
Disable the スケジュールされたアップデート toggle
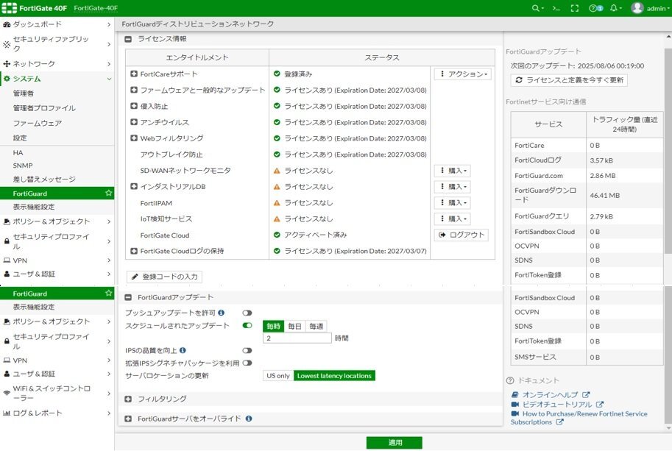pyautogui.click(x=247, y=325)
